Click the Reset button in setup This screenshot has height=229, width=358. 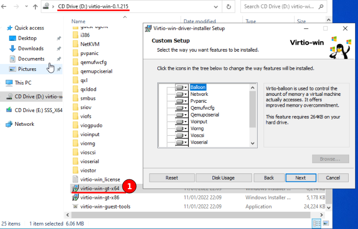(172, 178)
